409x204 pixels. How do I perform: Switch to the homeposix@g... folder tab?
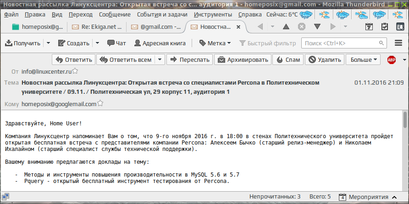point(38,27)
